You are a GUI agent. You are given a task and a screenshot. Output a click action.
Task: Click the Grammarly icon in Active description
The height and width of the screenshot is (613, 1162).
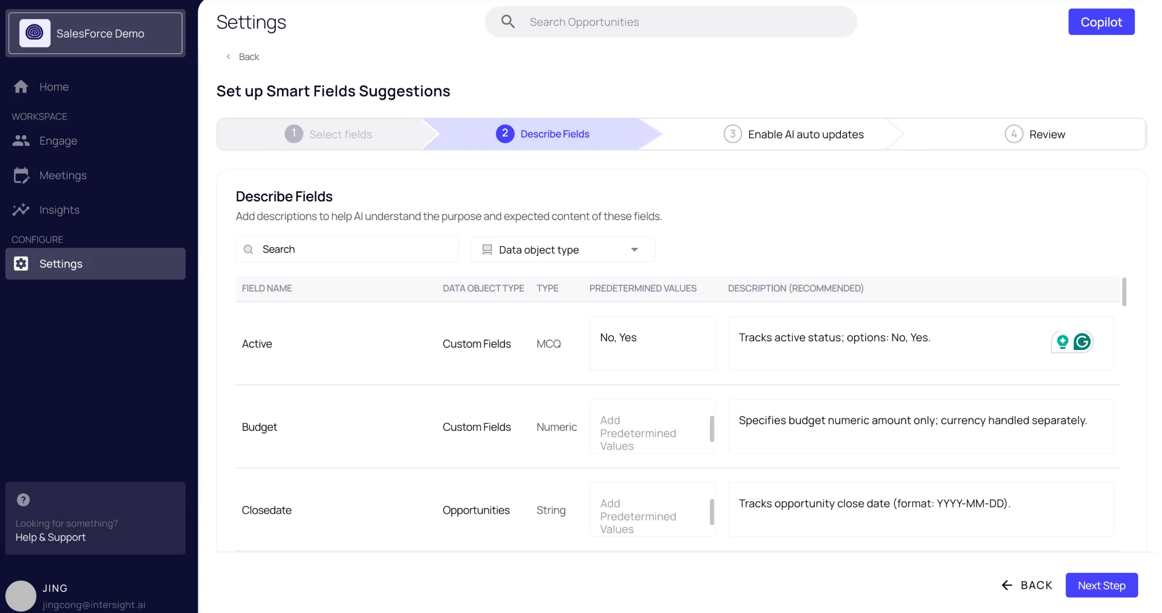[1082, 341]
